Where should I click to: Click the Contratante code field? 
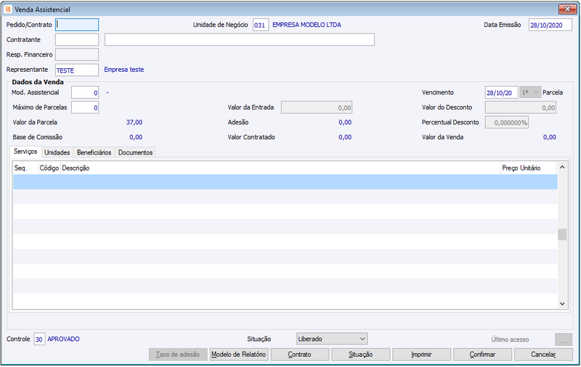pos(77,40)
